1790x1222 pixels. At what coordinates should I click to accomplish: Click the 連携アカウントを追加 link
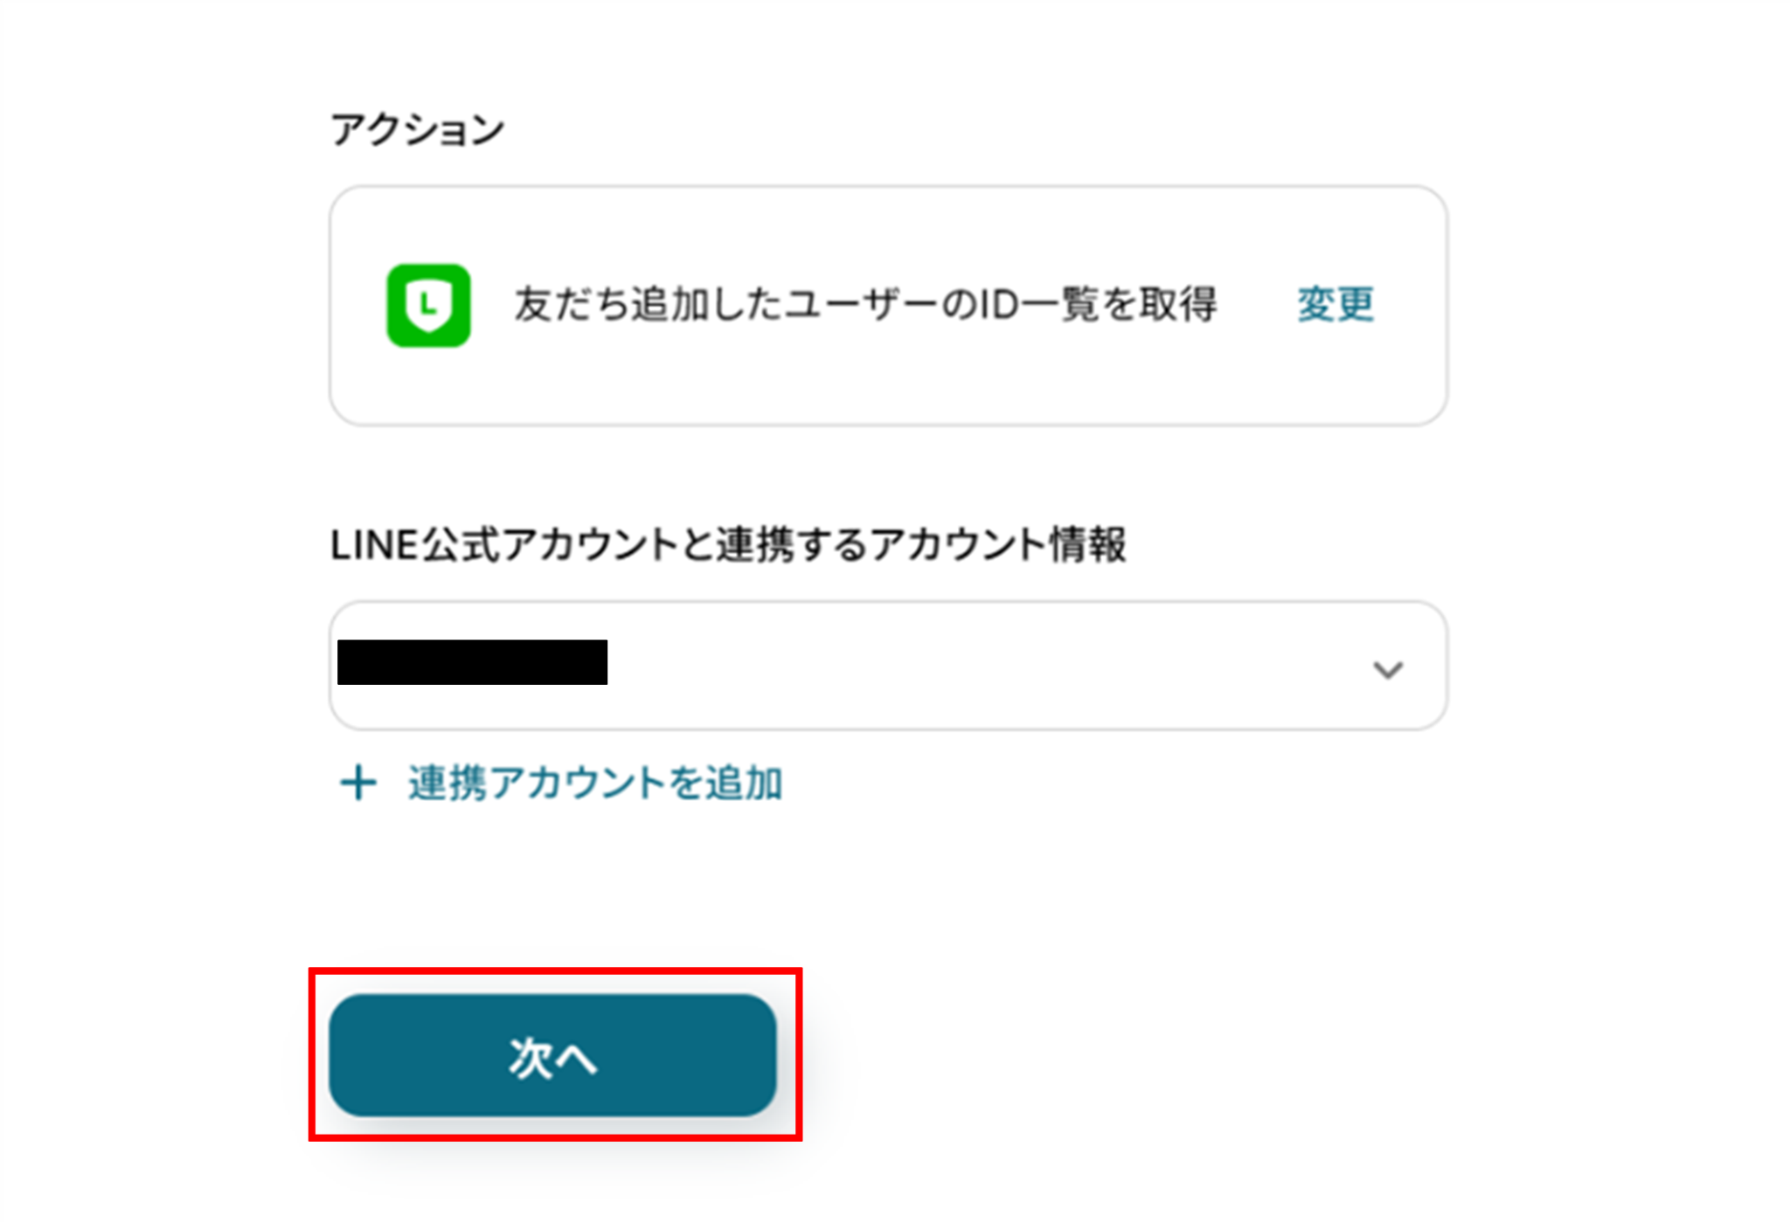594,783
